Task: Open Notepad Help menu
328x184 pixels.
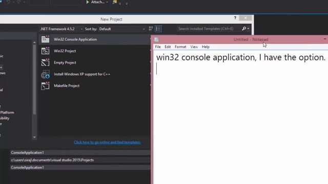Action: point(206,47)
